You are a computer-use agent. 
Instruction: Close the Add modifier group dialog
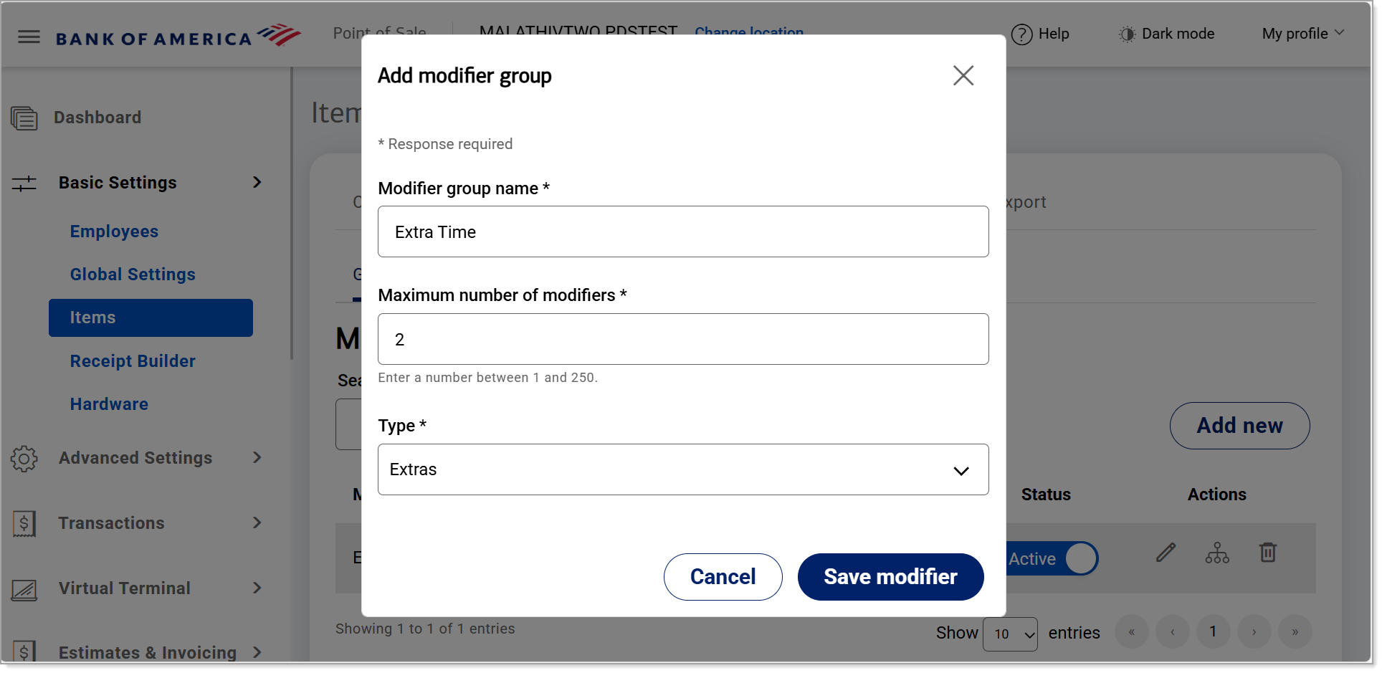(963, 75)
